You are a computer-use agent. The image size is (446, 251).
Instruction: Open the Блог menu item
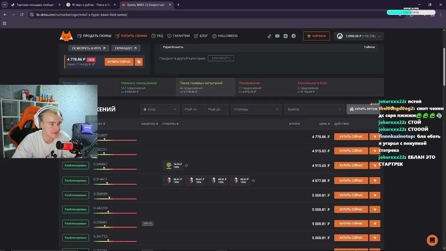tap(201, 36)
